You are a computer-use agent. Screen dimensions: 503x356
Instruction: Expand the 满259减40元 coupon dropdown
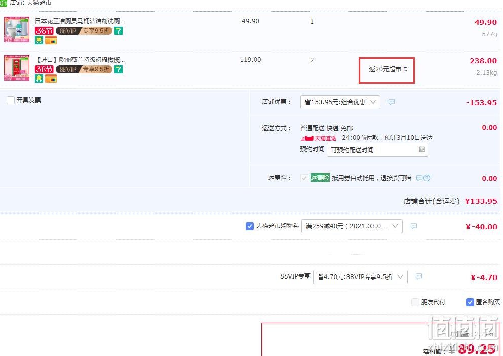(x=352, y=226)
